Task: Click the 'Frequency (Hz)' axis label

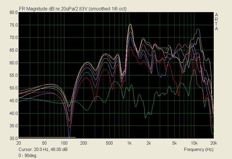Action: pyautogui.click(x=199, y=149)
